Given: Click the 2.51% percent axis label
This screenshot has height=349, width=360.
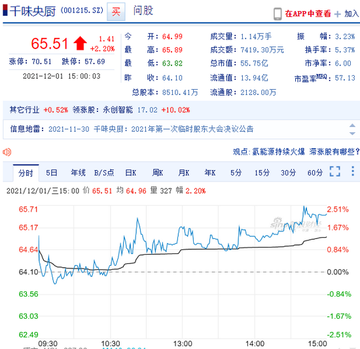Looking at the screenshot, I should point(338,210).
